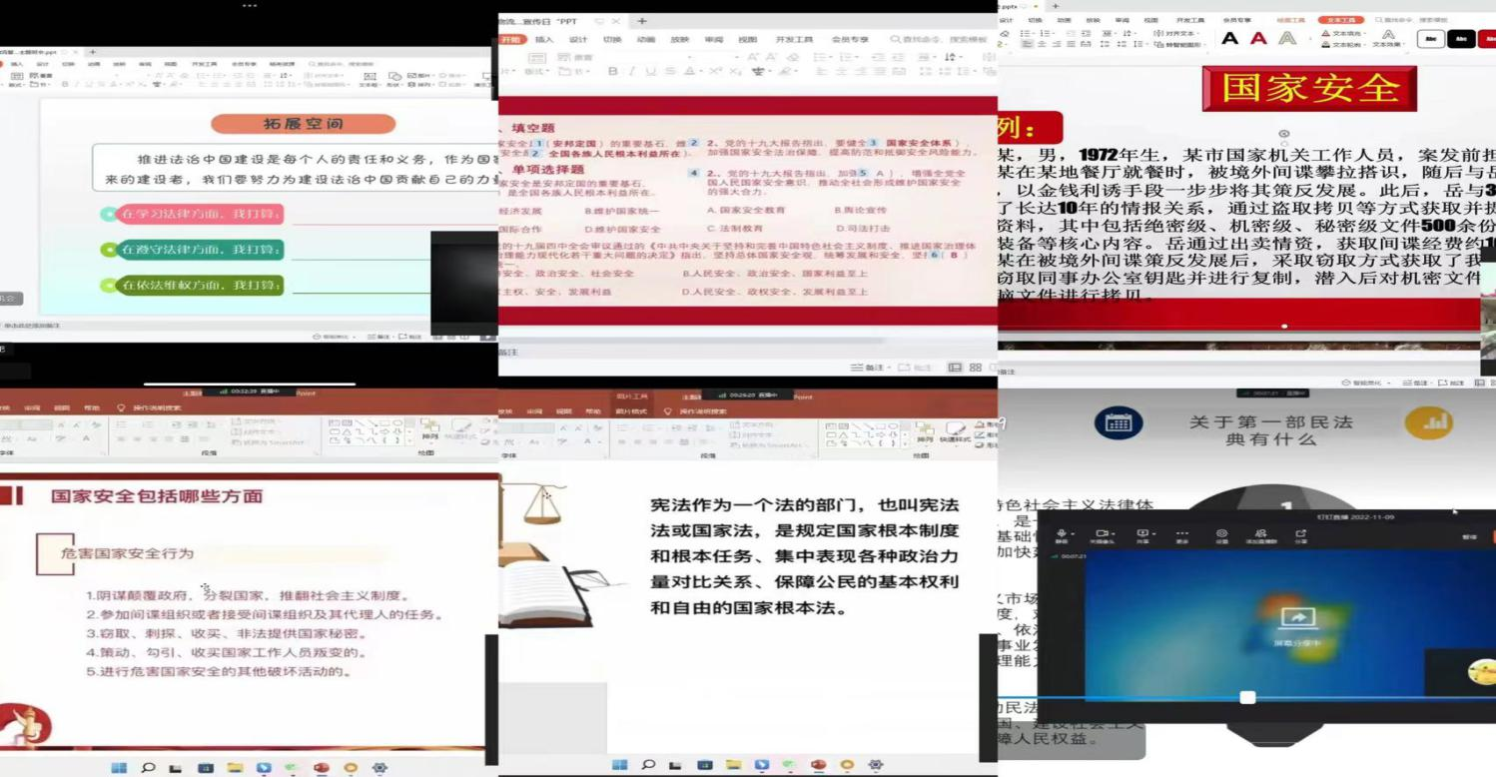Bold the text in the 填空题 WPS window
The image size is (1496, 777).
[613, 71]
